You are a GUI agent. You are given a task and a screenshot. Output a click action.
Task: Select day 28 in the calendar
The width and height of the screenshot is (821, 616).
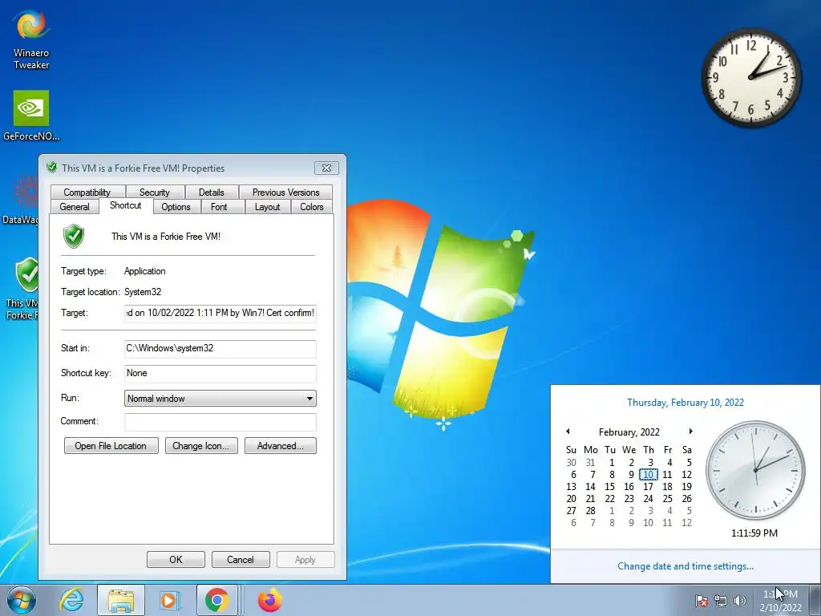pyautogui.click(x=590, y=511)
